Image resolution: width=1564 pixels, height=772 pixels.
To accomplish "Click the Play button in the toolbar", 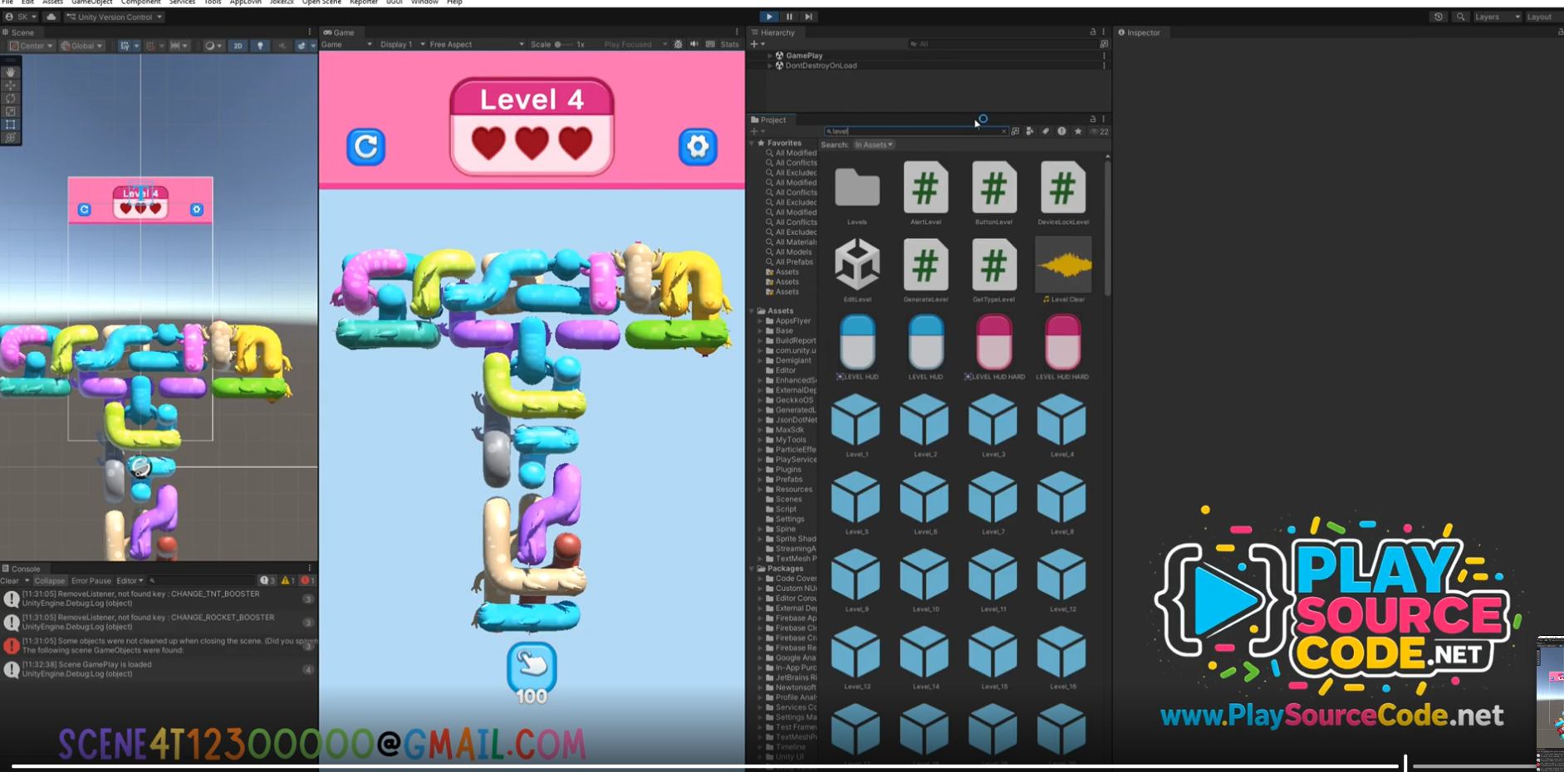I will (x=769, y=17).
